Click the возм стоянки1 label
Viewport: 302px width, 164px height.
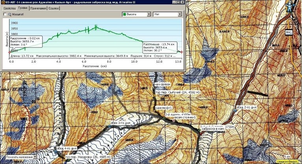click(185, 117)
